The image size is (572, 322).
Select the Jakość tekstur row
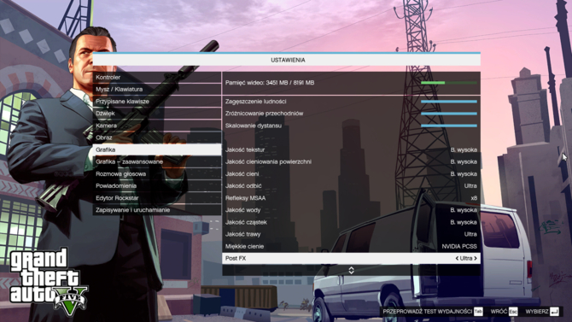click(x=351, y=149)
